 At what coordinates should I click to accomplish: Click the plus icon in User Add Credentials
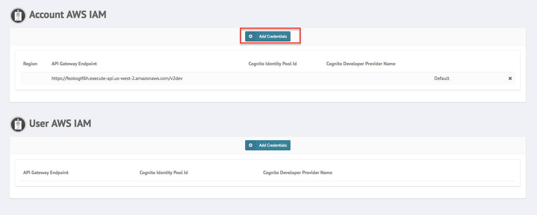pos(251,145)
